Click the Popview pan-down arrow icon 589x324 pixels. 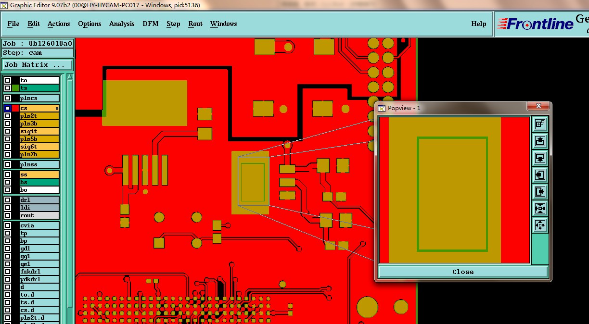[x=540, y=158]
